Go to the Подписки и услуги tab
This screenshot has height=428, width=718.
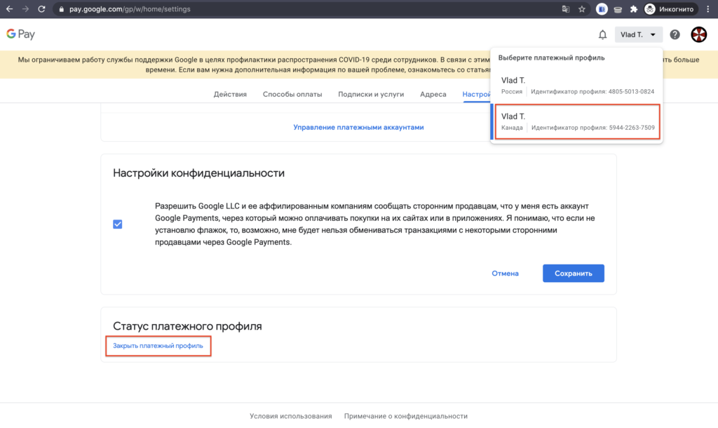tap(371, 94)
